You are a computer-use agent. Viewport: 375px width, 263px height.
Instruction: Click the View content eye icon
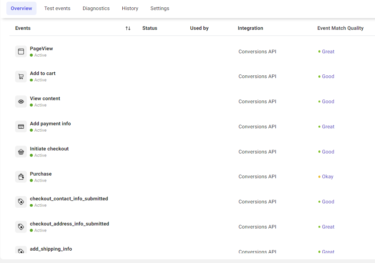(21, 102)
